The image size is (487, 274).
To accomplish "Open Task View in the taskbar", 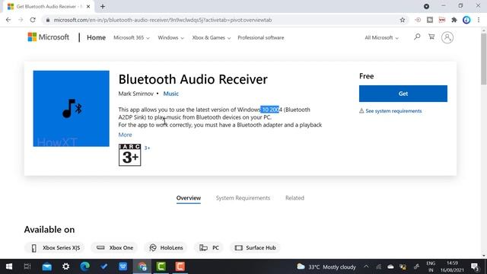I will click(x=27, y=266).
